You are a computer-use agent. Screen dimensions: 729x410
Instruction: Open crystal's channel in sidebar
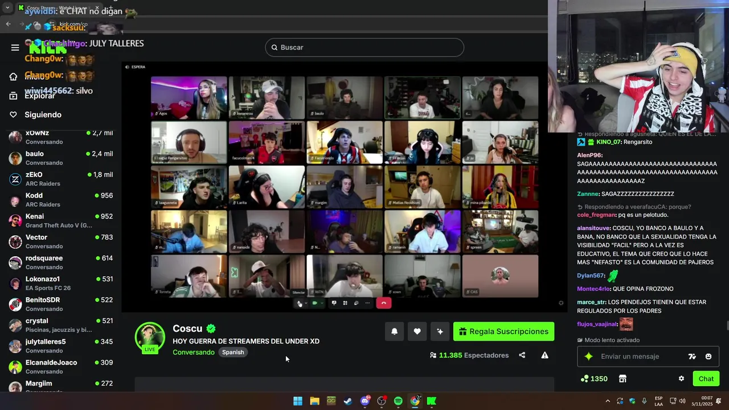pyautogui.click(x=60, y=325)
